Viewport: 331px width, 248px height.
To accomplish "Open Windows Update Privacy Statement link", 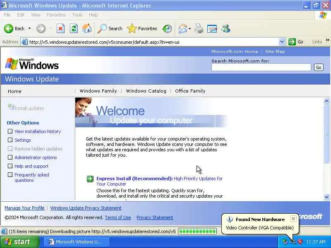I will 86,208.
